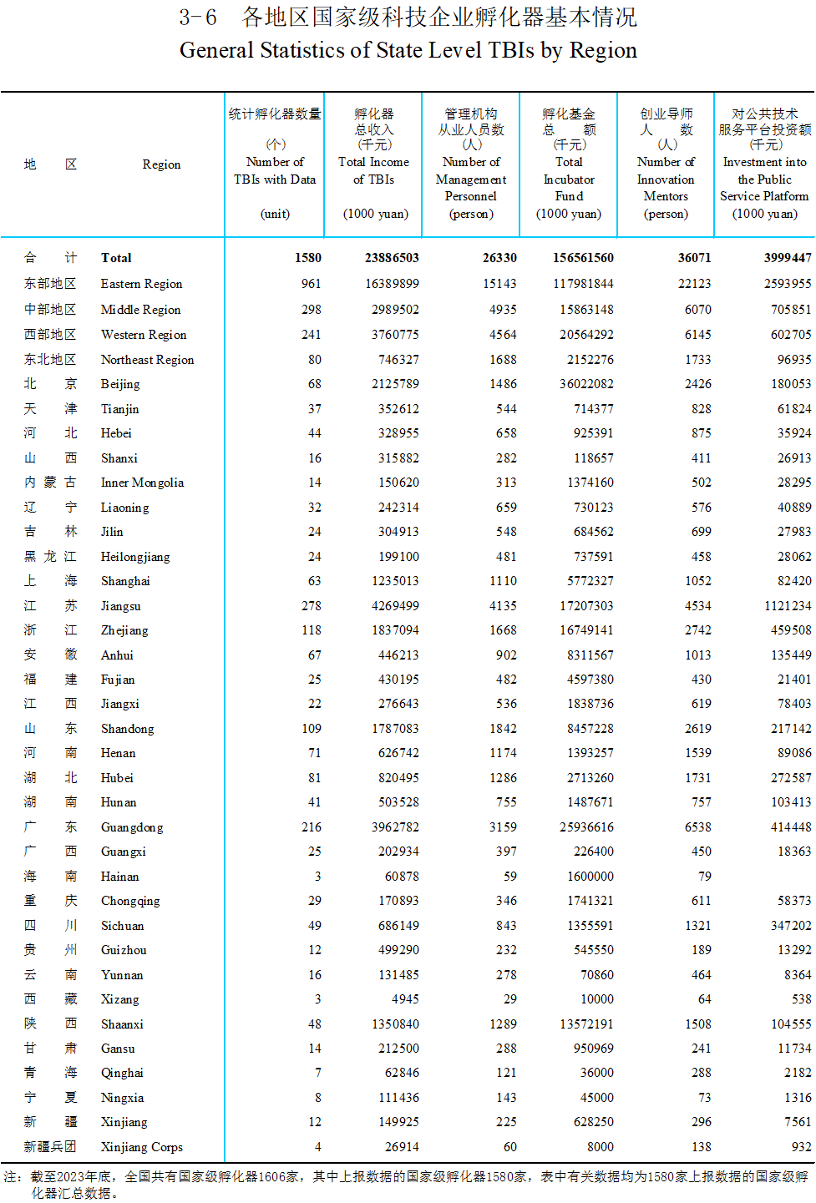
Task: Select the 'Number of Management Personnel' header
Action: (471, 179)
